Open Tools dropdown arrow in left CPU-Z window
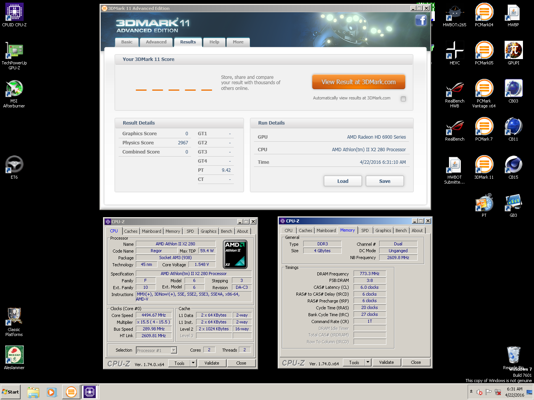 [x=193, y=363]
